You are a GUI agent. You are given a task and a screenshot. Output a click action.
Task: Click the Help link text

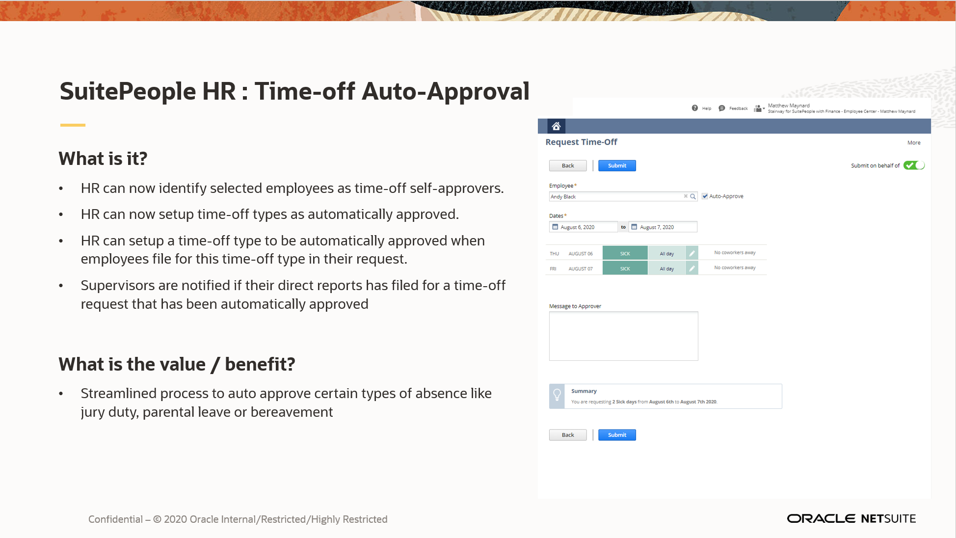[x=706, y=108]
